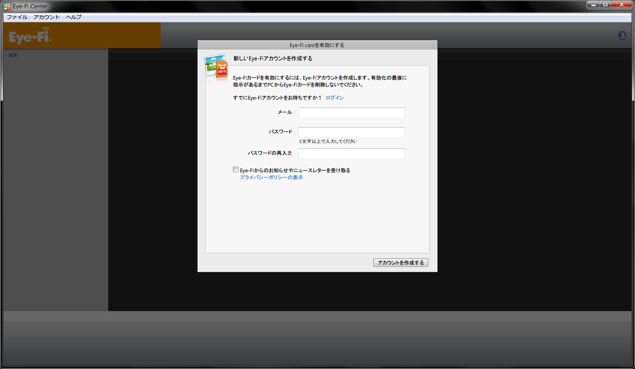635x369 pixels.
Task: Open the アカウント menu
Action: pyautogui.click(x=47, y=17)
